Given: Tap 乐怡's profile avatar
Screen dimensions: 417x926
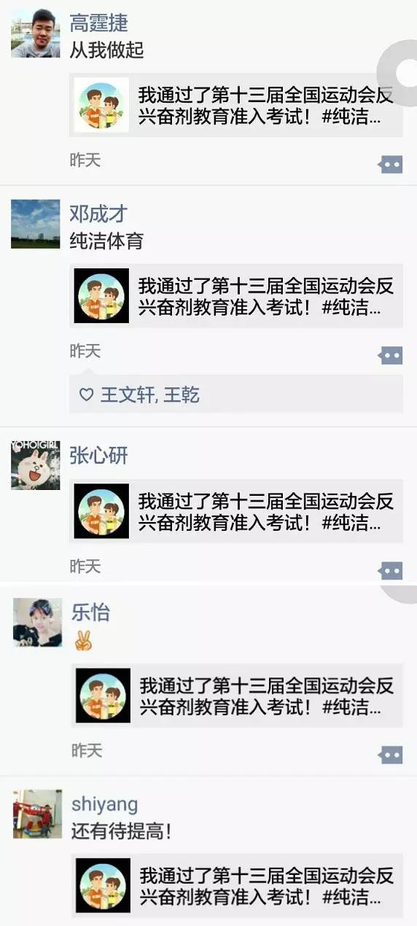Looking at the screenshot, I should click(x=37, y=623).
